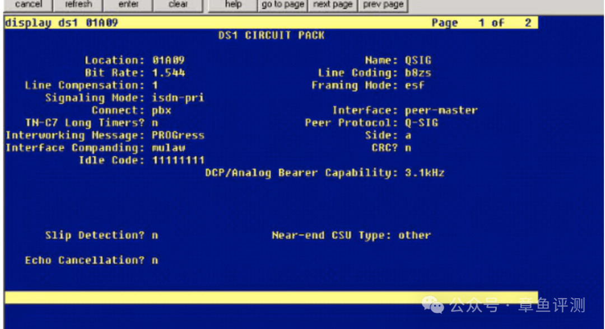605x329 pixels.
Task: Click the CRC? value n
Action: pos(408,148)
